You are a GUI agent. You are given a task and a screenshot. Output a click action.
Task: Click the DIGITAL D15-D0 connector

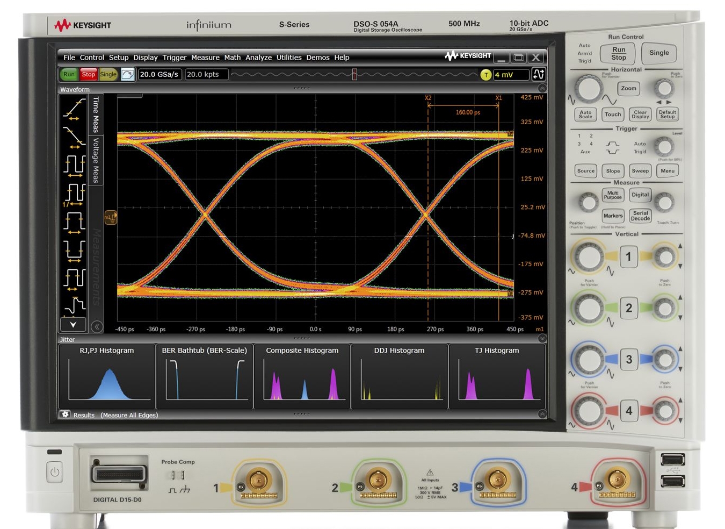[119, 474]
